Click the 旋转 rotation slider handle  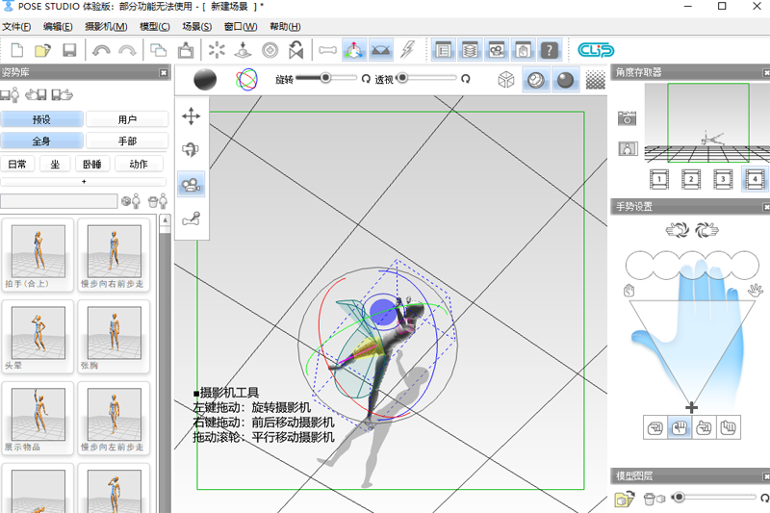(x=325, y=78)
